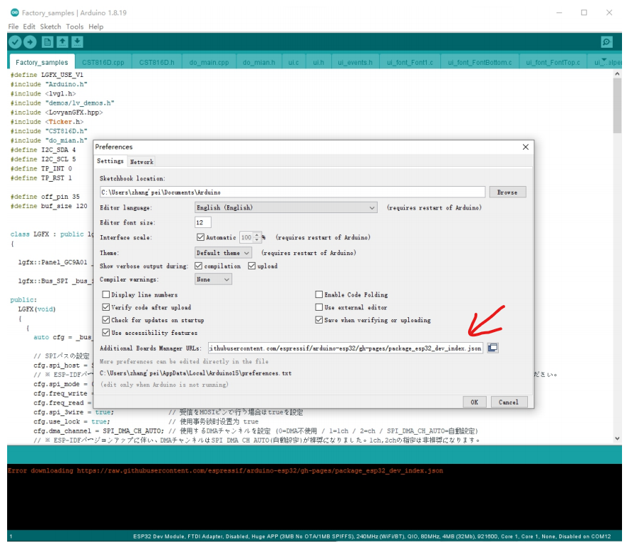
Task: Create a new sketch with New icon
Action: [47, 42]
